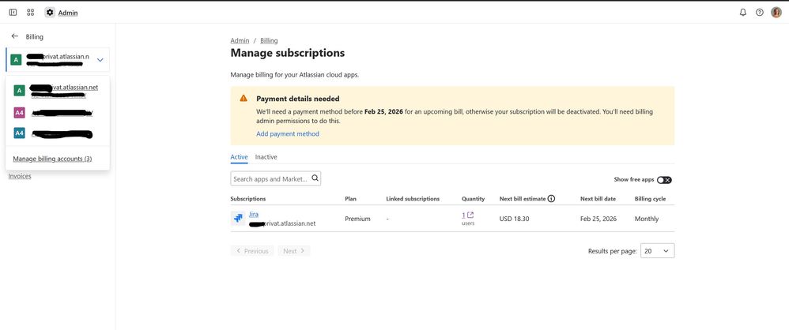Click the Billing breadcrumb link

point(269,41)
